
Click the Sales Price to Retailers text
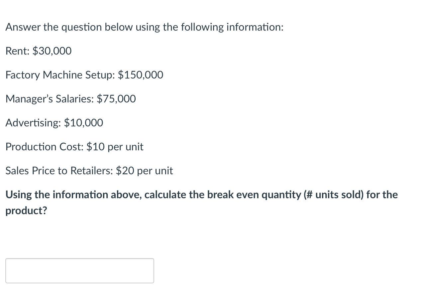pos(89,171)
